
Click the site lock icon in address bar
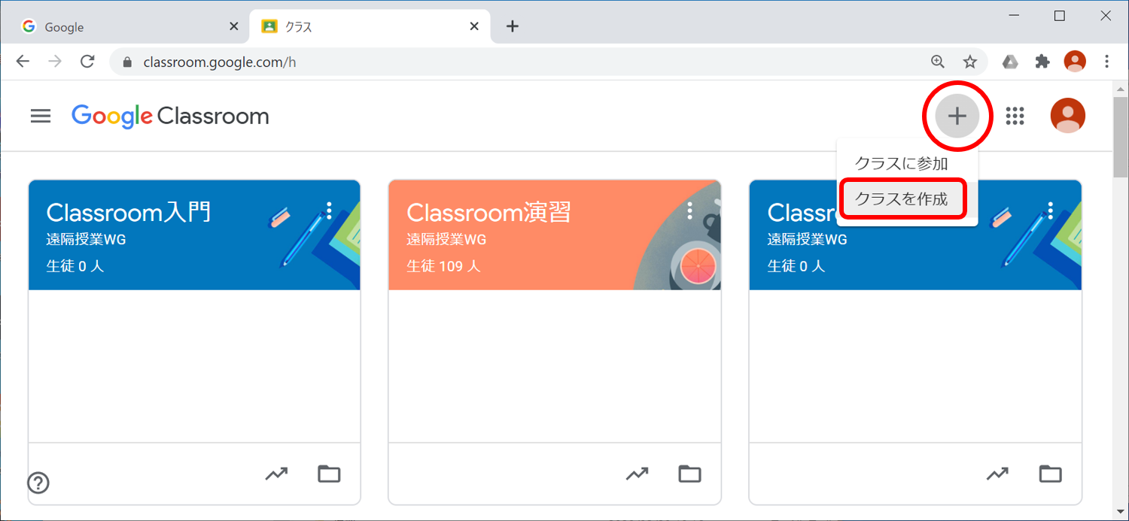tap(126, 62)
